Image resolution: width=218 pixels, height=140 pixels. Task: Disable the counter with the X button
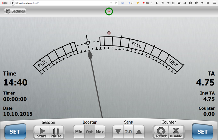click(176, 132)
